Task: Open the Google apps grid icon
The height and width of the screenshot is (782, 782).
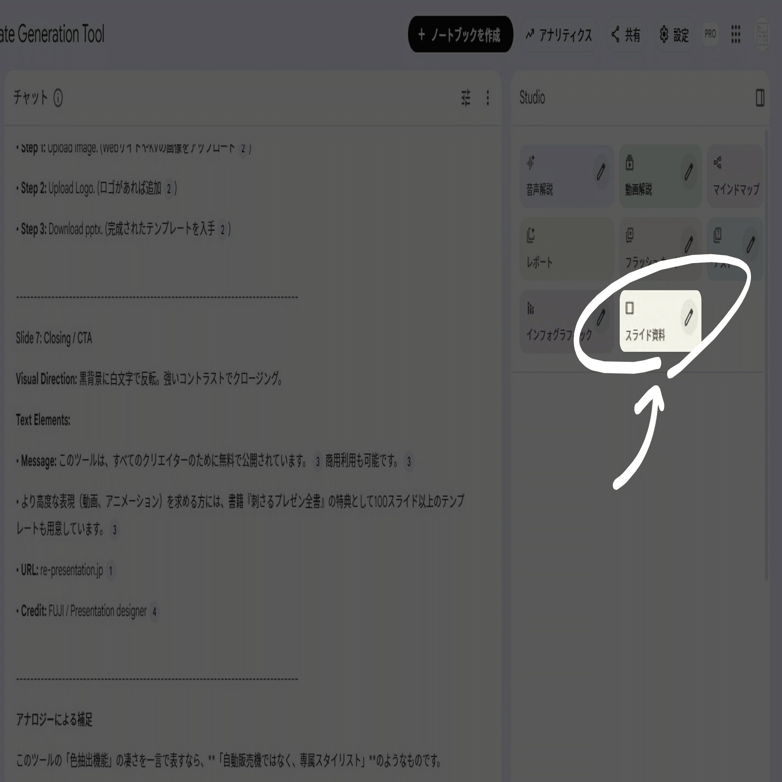Action: click(735, 34)
